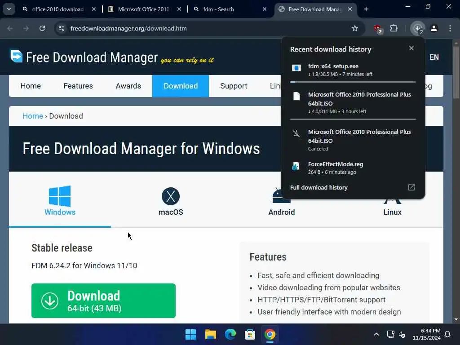Viewport: 460px width, 345px height.
Task: Open the Extensions puzzle icon
Action: 394,28
